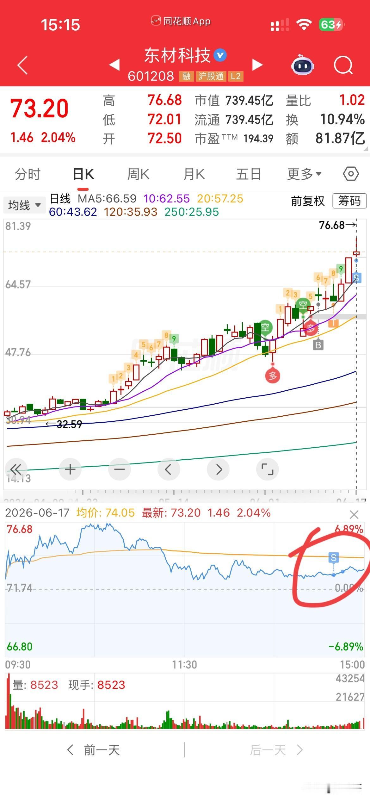
Task: Switch to 分时 tab
Action: pyautogui.click(x=28, y=174)
